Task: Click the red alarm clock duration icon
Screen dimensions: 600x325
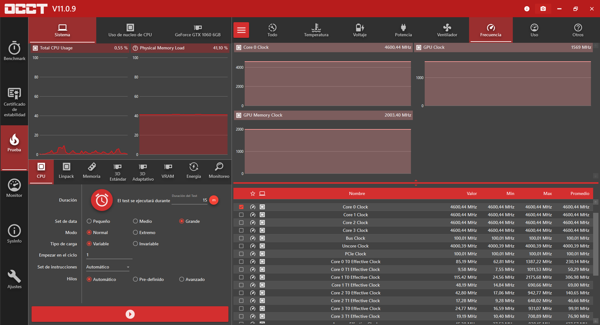Action: [102, 200]
